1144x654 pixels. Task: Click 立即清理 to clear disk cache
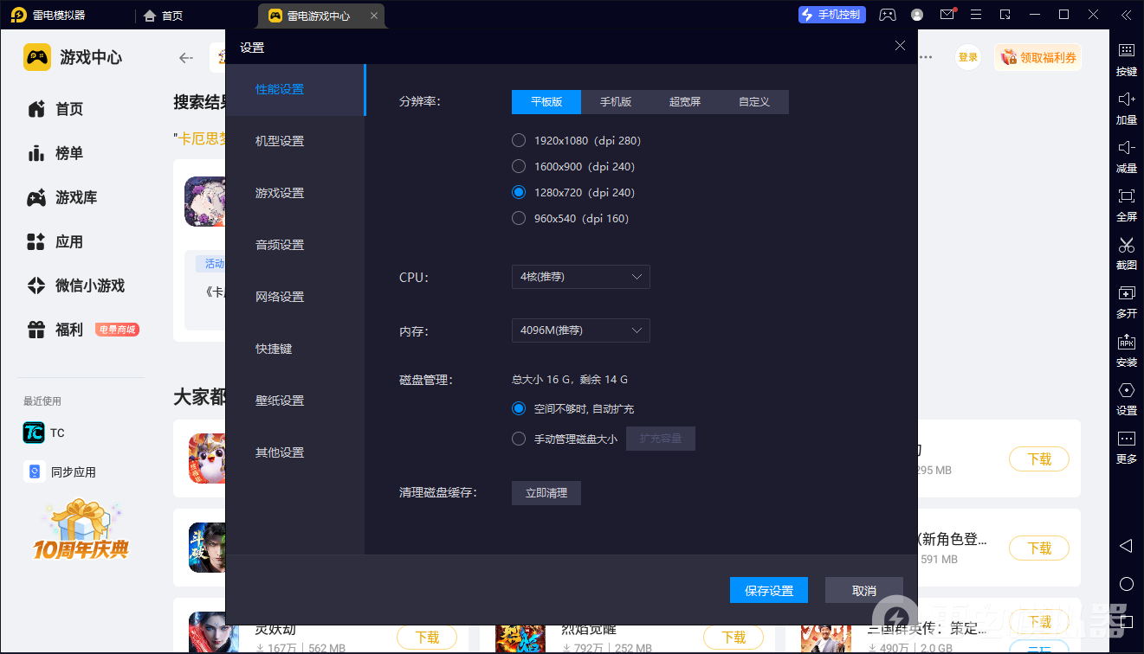point(546,493)
